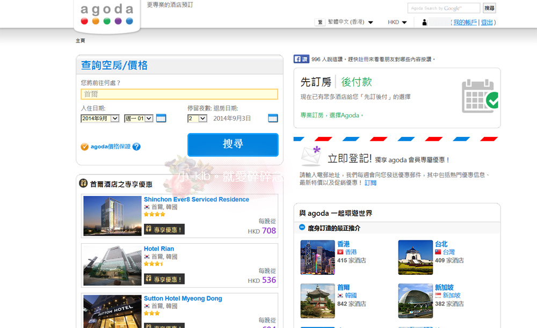The height and width of the screenshot is (328, 537).
Task: Open the check-in day dropdown
Action: click(139, 119)
